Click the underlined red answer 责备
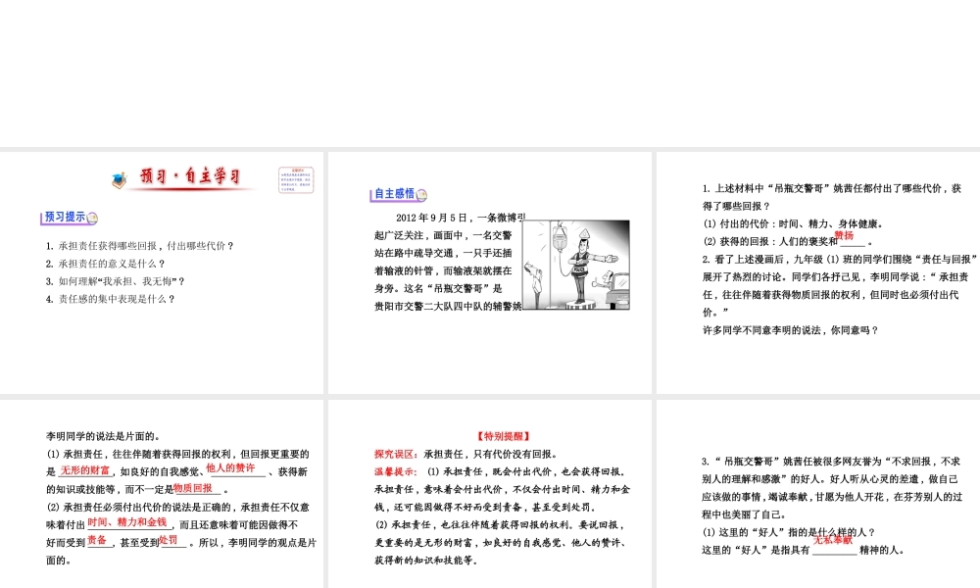 pyautogui.click(x=97, y=540)
